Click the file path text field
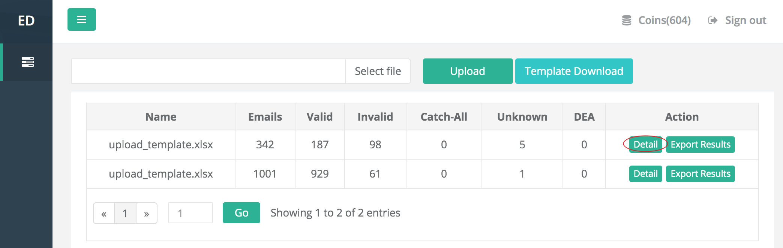The width and height of the screenshot is (783, 248). pyautogui.click(x=208, y=71)
